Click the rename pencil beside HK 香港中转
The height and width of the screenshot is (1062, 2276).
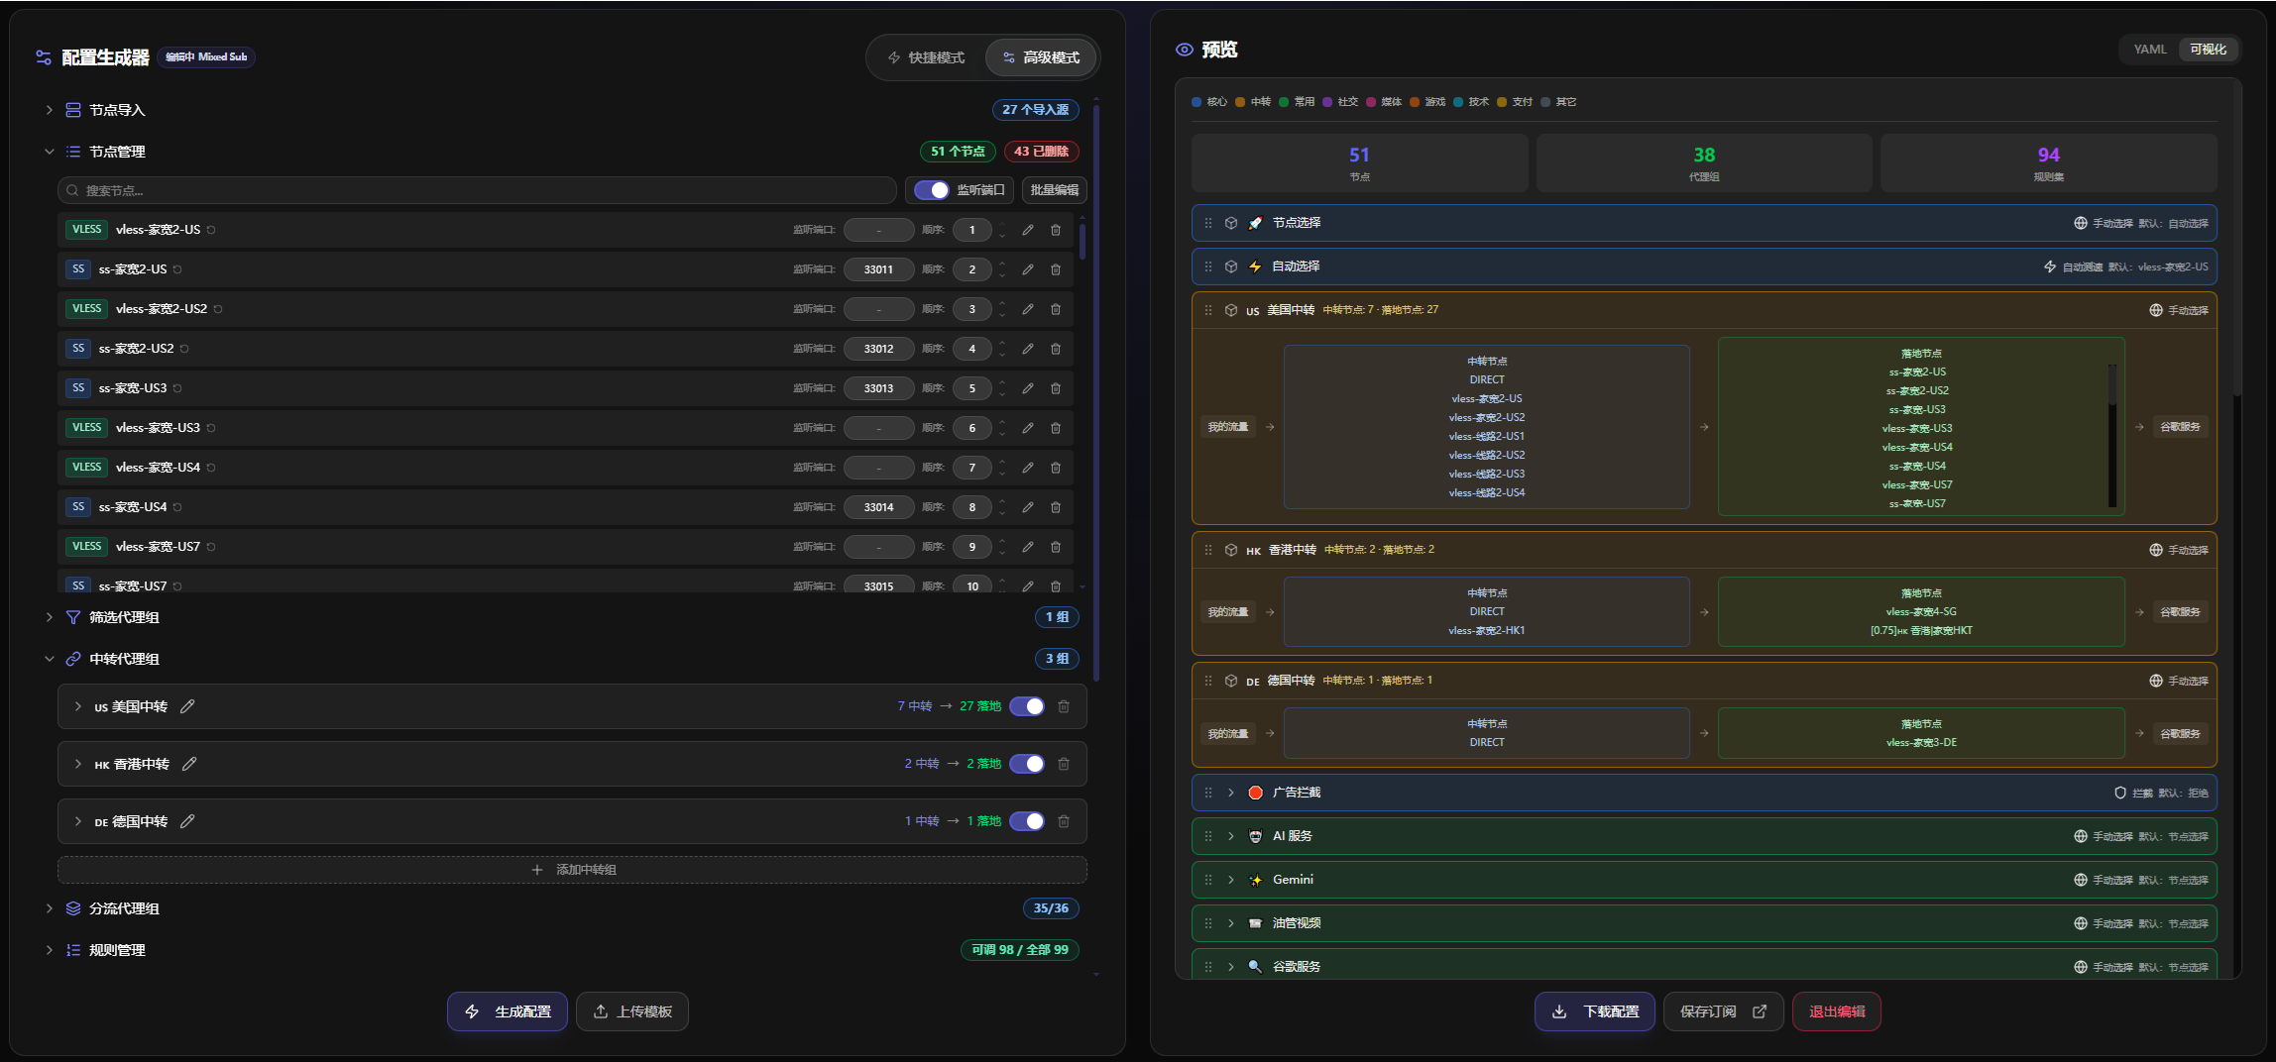pos(189,764)
